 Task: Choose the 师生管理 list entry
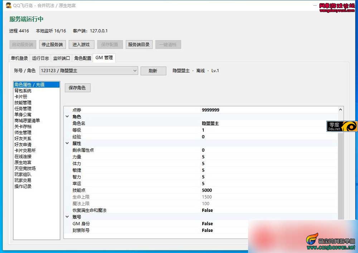pos(37,133)
